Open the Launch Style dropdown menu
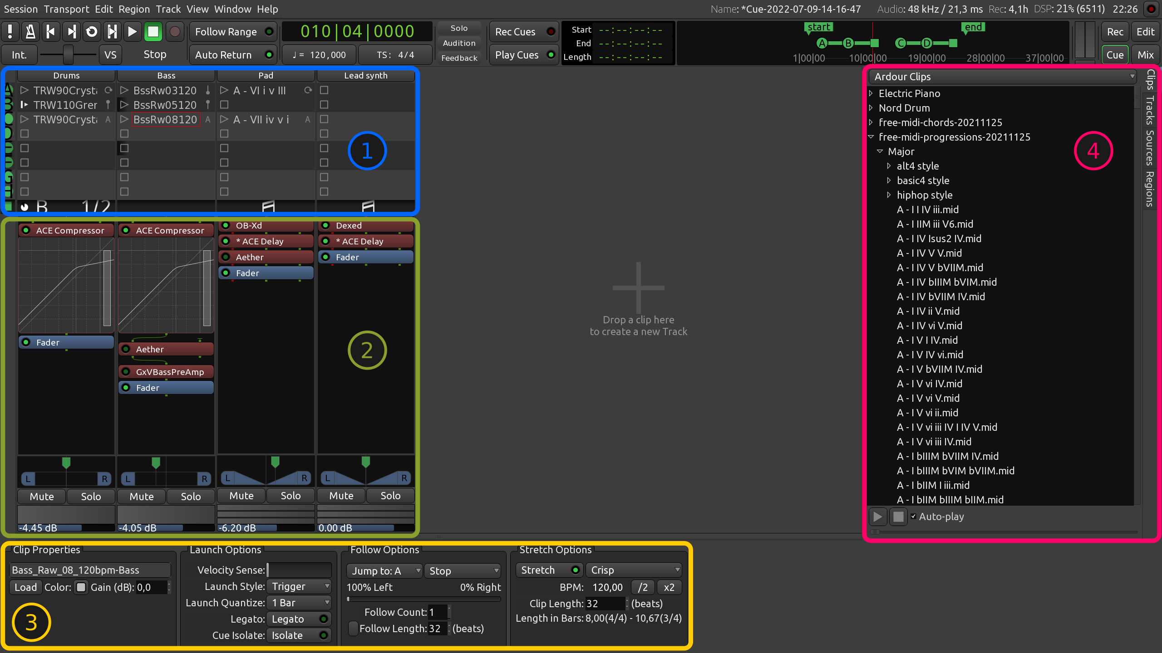Screen dimensions: 1162x653 pos(299,586)
